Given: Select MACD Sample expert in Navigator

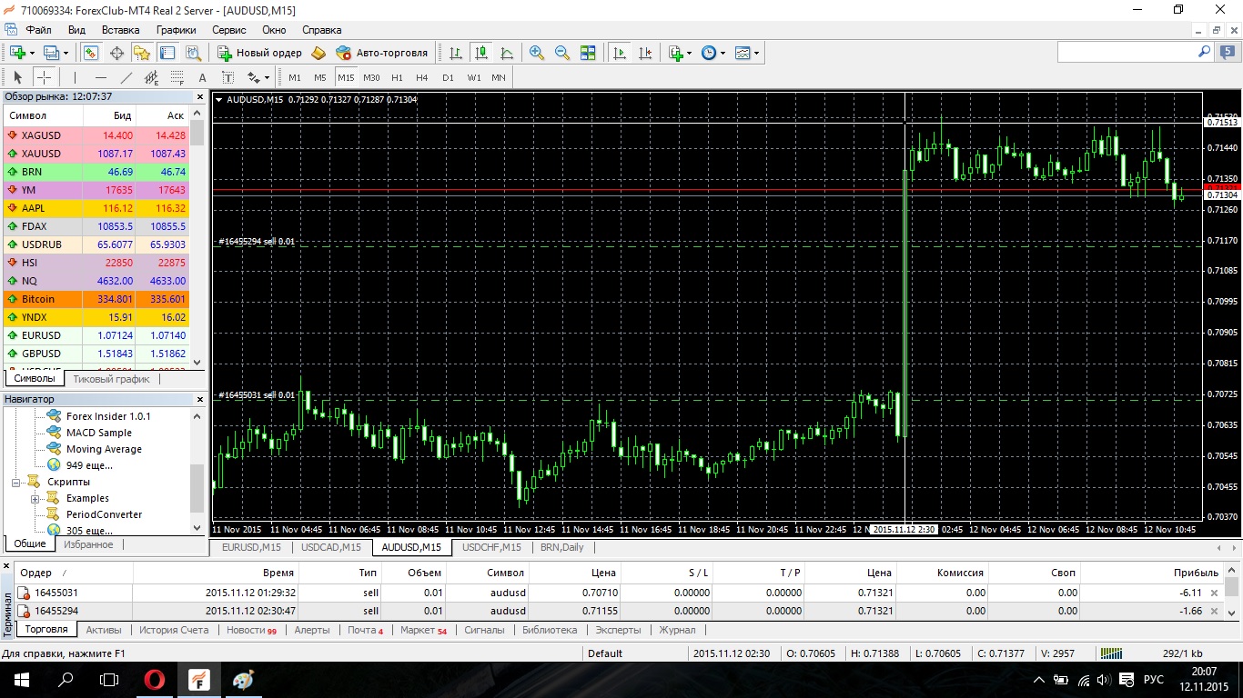Looking at the screenshot, I should 98,433.
